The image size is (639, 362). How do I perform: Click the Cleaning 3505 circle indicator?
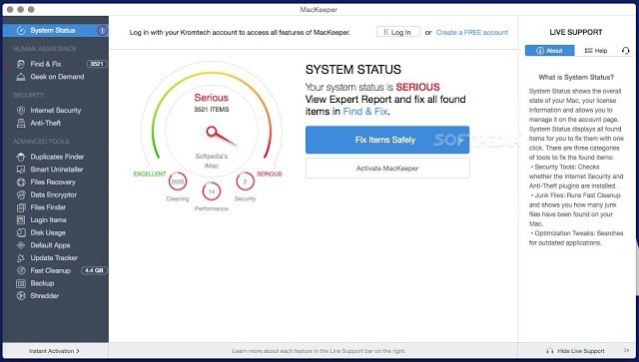pyautogui.click(x=178, y=181)
